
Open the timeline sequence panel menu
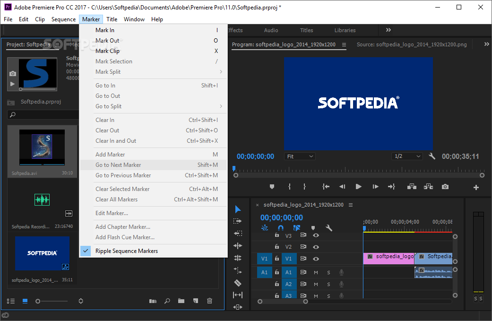[x=351, y=205]
